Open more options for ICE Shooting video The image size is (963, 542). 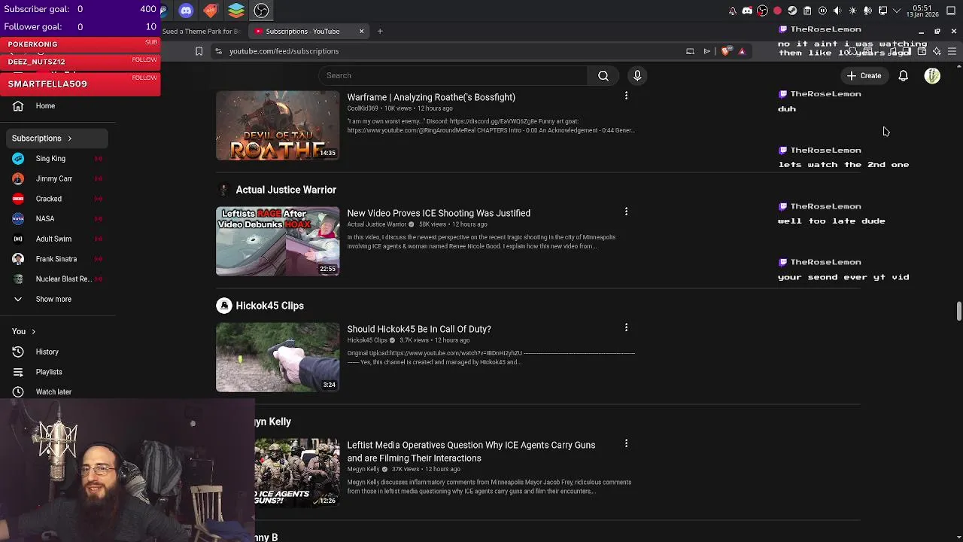click(x=626, y=212)
